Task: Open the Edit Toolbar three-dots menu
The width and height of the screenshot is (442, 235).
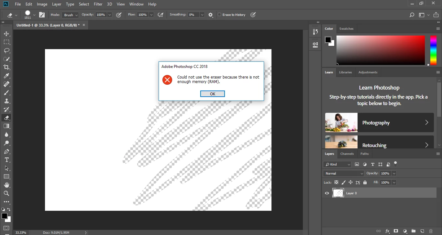Action: (6, 202)
